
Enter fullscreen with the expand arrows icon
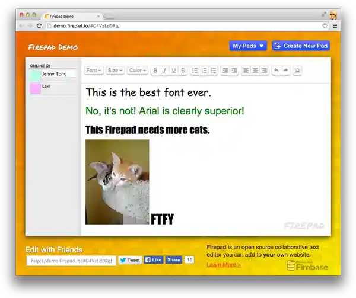click(324, 14)
